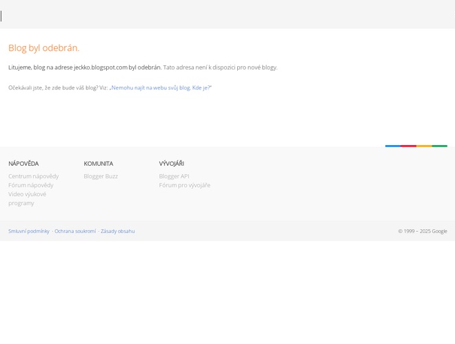Open Centrum nápovědy in the footer
The width and height of the screenshot is (455, 344).
click(x=33, y=176)
